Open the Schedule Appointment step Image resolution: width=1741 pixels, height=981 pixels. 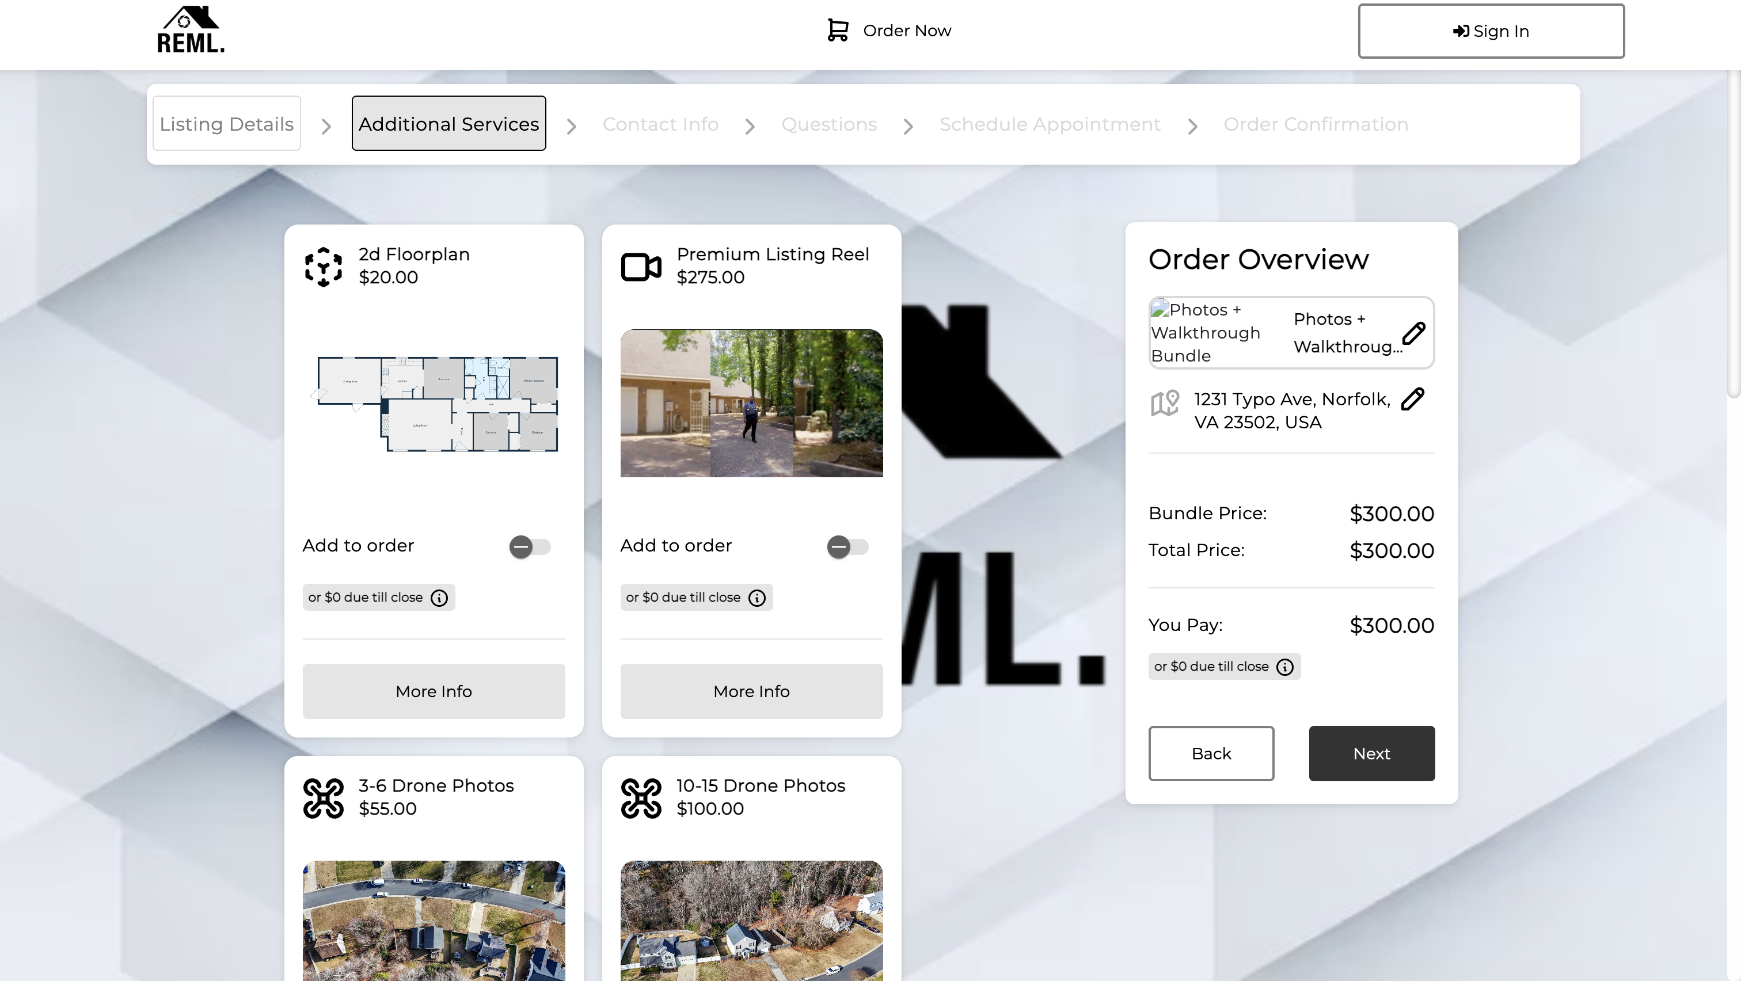[1050, 124]
